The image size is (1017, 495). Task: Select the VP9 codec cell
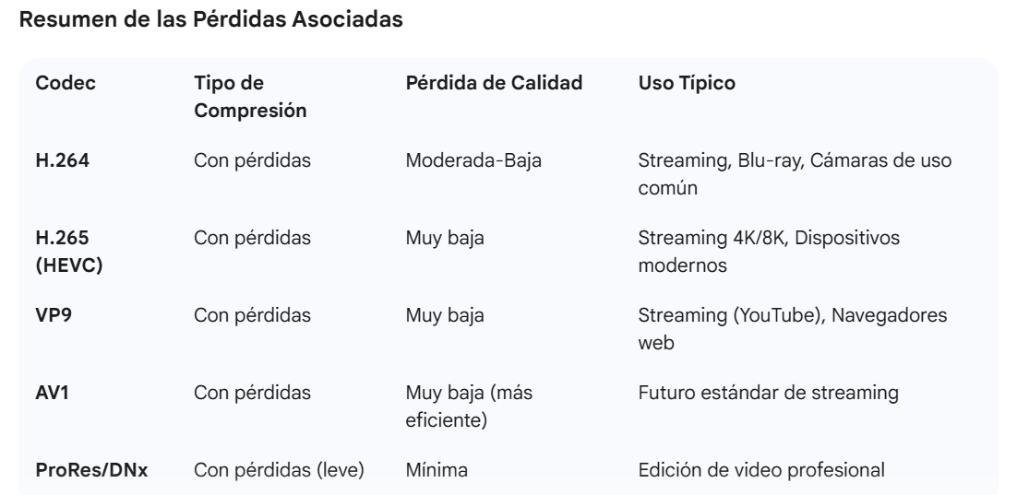[54, 315]
